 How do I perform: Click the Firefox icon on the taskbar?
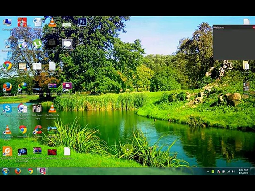click(18, 171)
